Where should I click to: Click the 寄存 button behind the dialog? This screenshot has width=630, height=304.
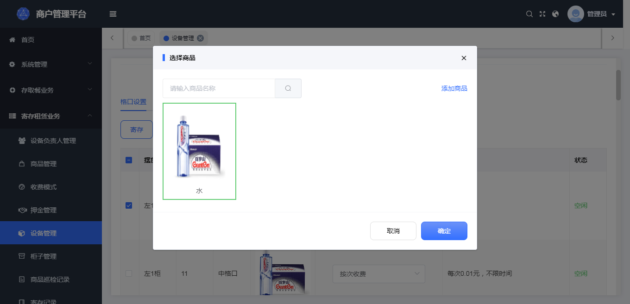(137, 130)
